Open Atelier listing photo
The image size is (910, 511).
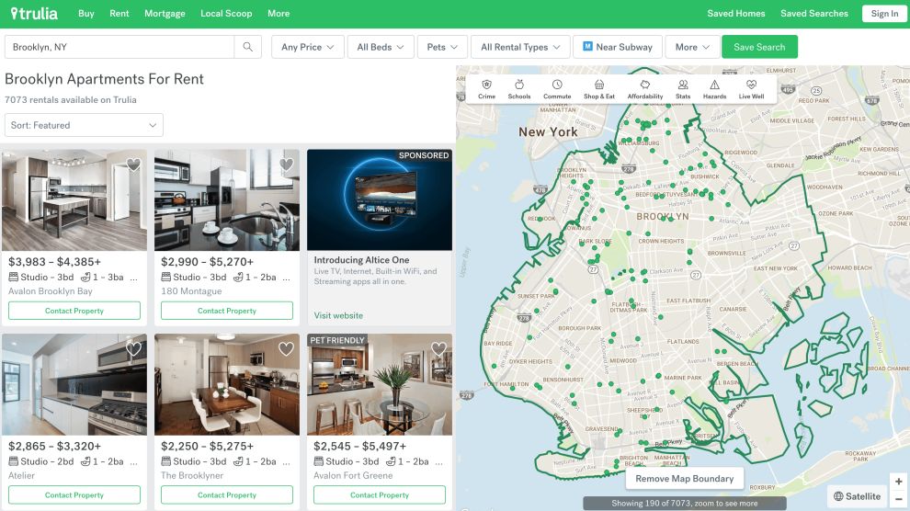click(x=74, y=384)
